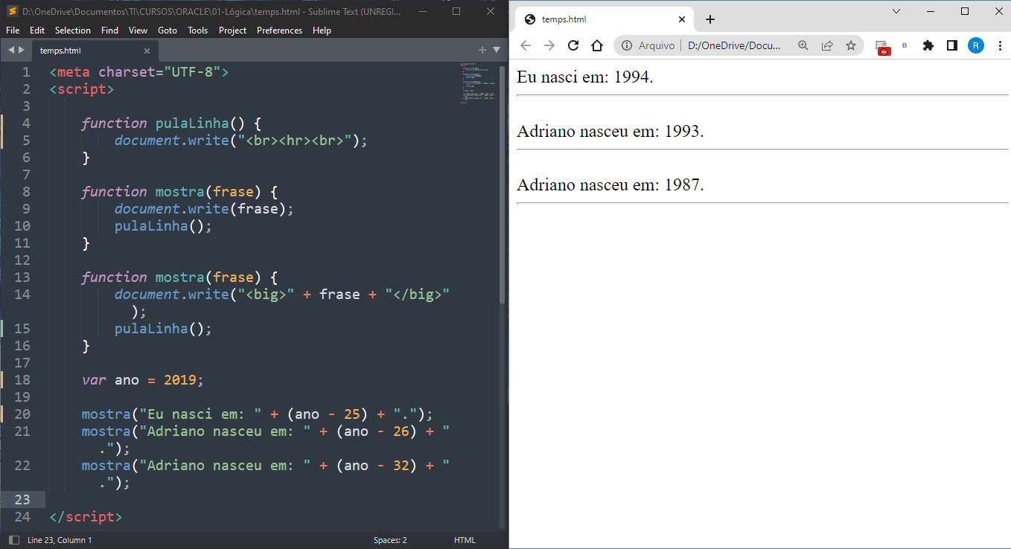This screenshot has height=549, width=1011.
Task: Toggle the side bar icon in Sublime status bar
Action: 13,540
